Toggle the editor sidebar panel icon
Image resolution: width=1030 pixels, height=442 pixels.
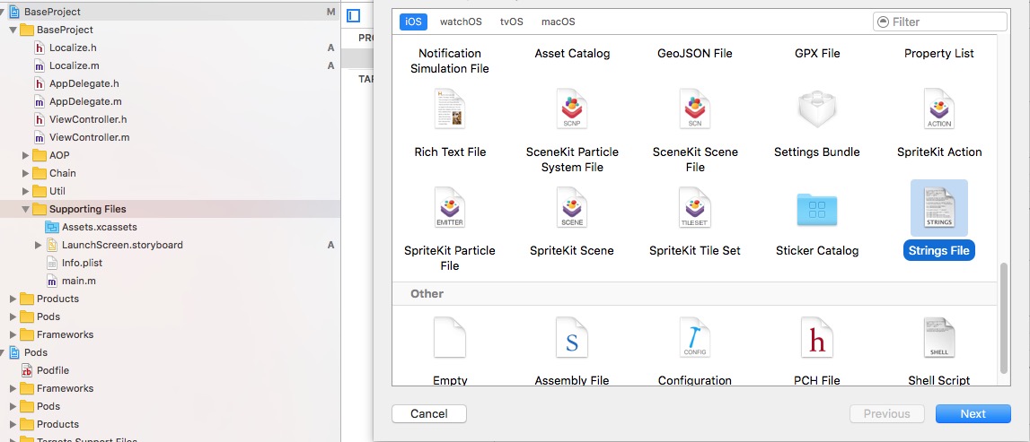tap(354, 16)
